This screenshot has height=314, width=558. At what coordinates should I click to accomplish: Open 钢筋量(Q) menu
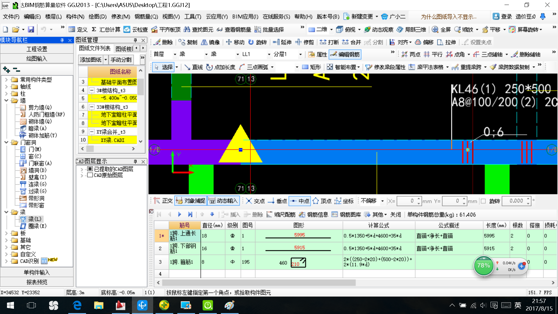pos(146,17)
